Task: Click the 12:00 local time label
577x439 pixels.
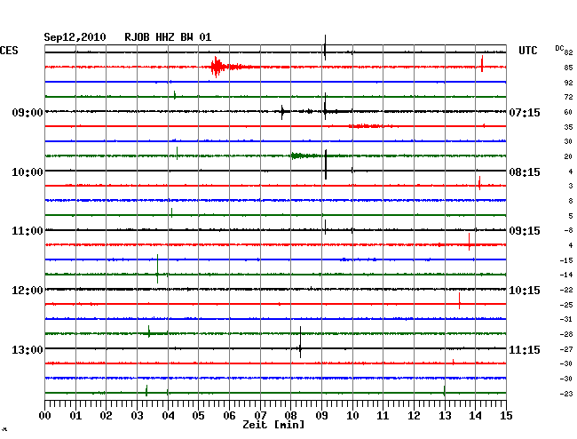Action: click(28, 291)
